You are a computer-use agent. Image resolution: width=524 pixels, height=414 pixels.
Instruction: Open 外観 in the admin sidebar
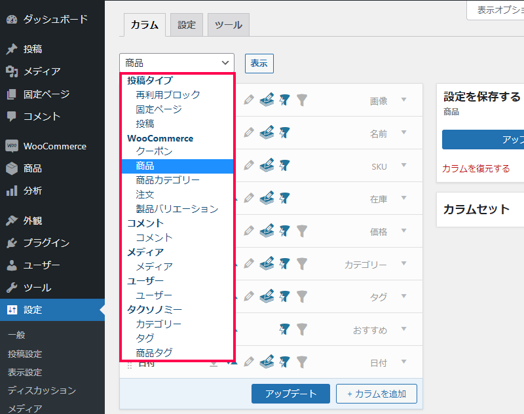point(52,221)
